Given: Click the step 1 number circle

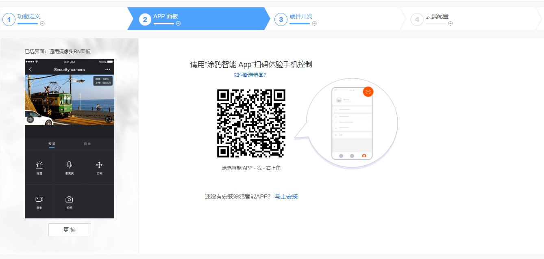Looking at the screenshot, I should [9, 19].
